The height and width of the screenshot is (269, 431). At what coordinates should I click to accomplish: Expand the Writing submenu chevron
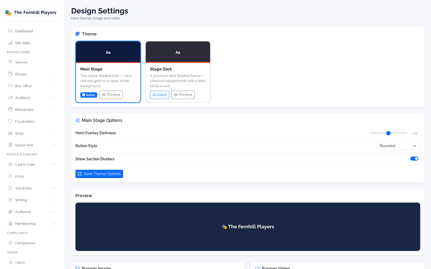[54, 200]
